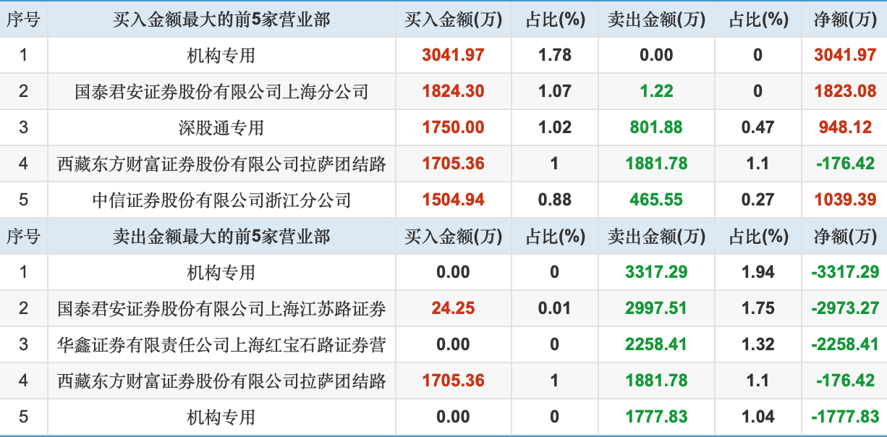Select the 1.02 percentage cell

[x=555, y=127]
